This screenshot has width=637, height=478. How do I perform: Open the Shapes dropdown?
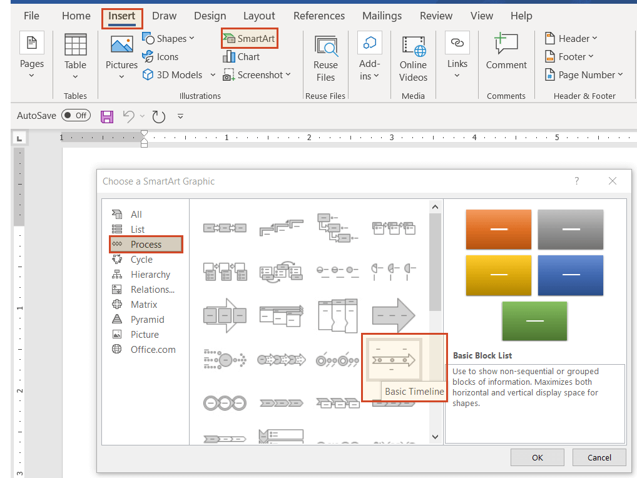pos(170,38)
